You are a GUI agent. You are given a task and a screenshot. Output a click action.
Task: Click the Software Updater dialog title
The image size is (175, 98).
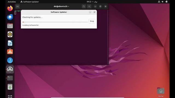pyautogui.click(x=59, y=12)
